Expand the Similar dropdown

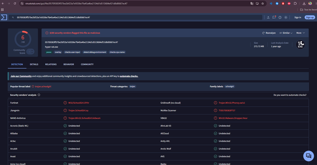[x=286, y=33]
